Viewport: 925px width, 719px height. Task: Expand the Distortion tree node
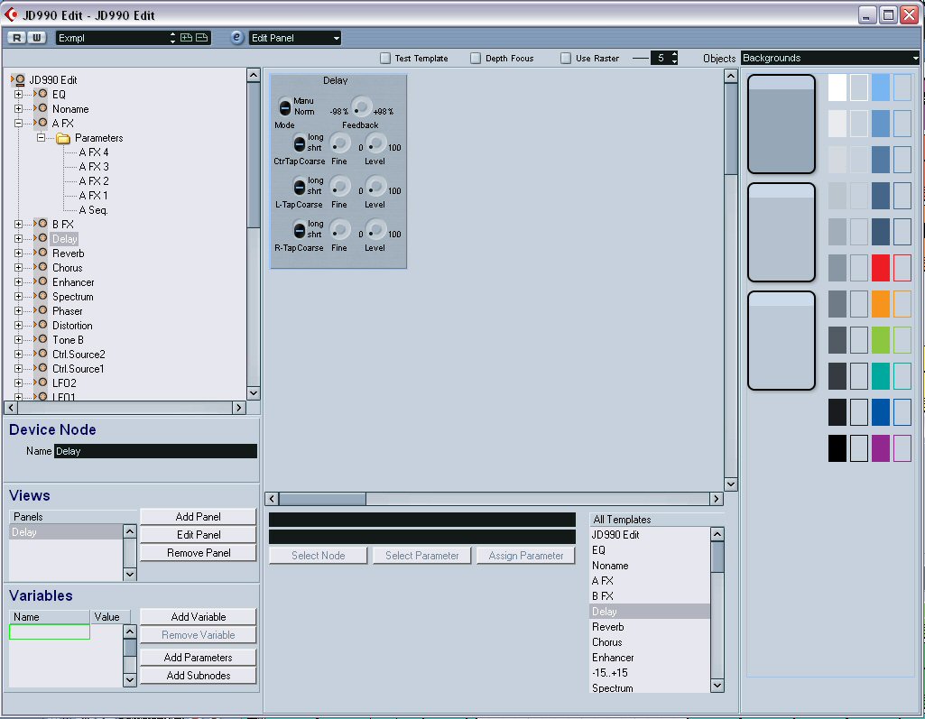[x=18, y=326]
